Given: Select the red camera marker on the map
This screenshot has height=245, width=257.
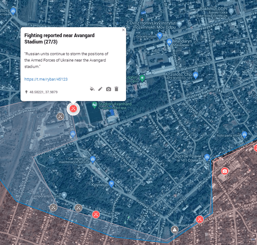Looking at the screenshot, I should point(225,171).
